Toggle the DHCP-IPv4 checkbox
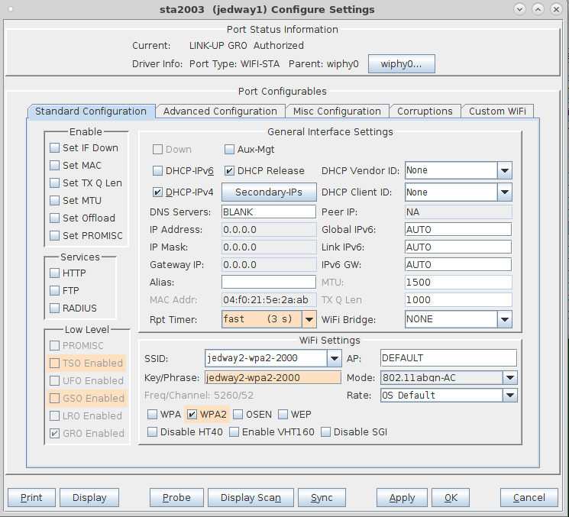 [157, 192]
